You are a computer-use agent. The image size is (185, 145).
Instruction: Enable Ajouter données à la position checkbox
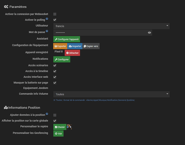point(55,115)
